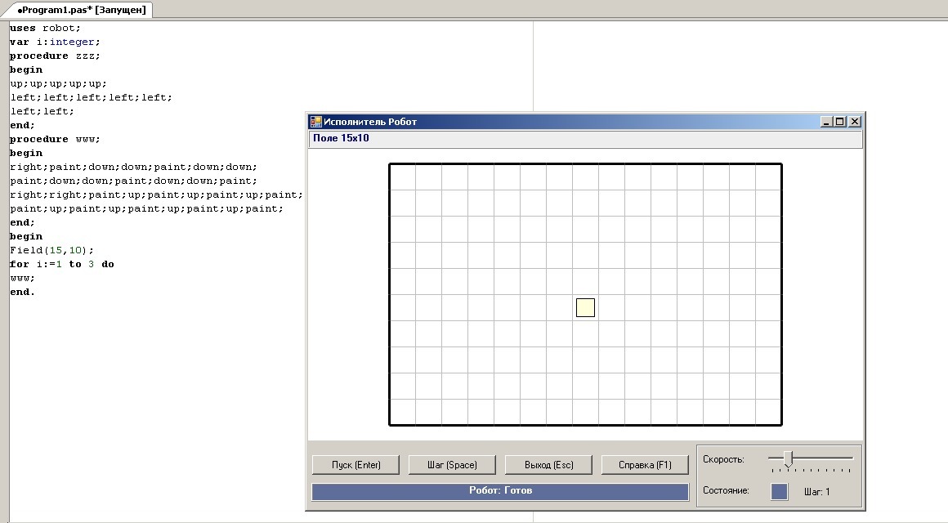
Task: Click the Исполнитель Робот title bar text
Action: 370,122
